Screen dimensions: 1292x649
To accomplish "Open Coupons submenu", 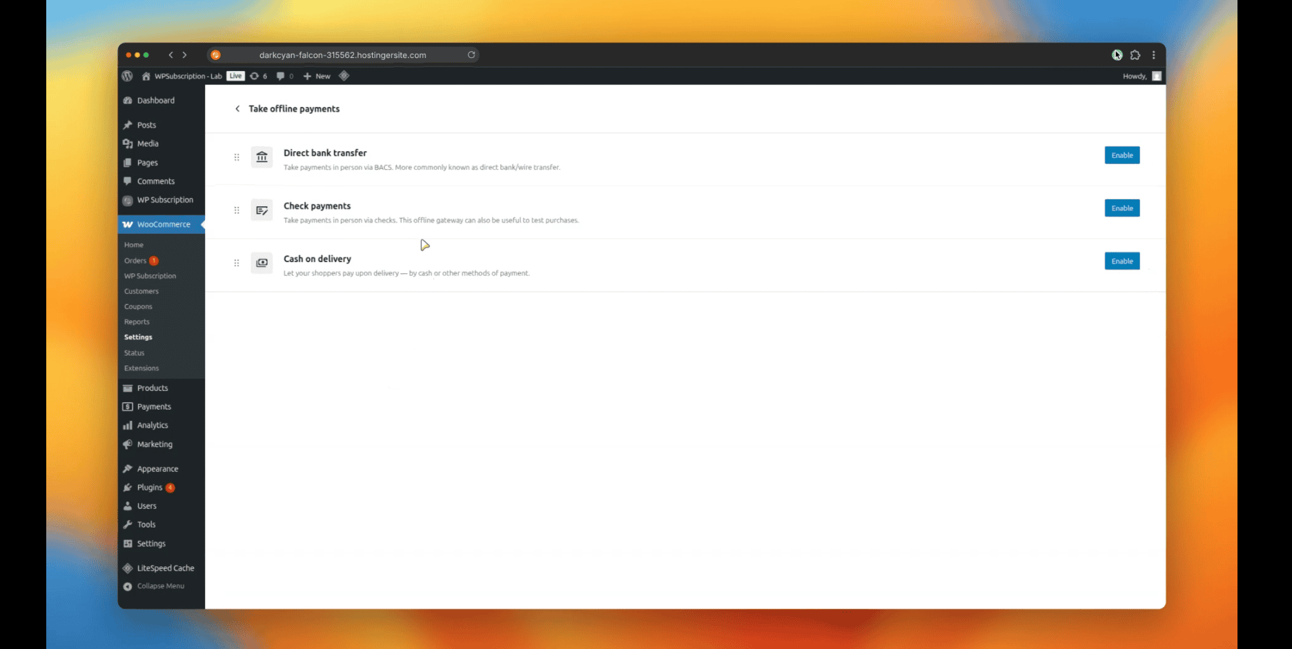I will (x=138, y=306).
